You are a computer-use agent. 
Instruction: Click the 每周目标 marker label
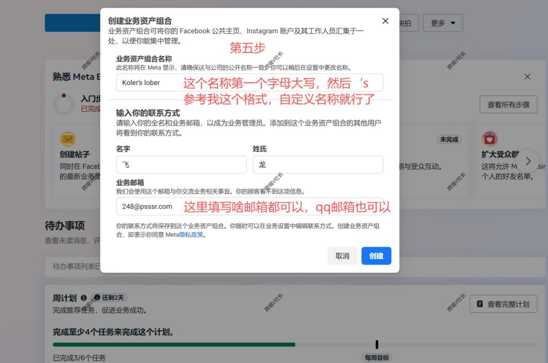click(377, 358)
